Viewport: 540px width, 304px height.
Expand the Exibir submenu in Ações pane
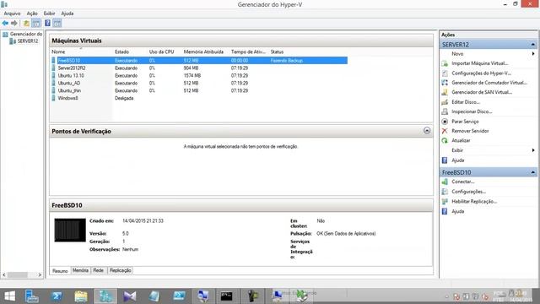coord(533,150)
